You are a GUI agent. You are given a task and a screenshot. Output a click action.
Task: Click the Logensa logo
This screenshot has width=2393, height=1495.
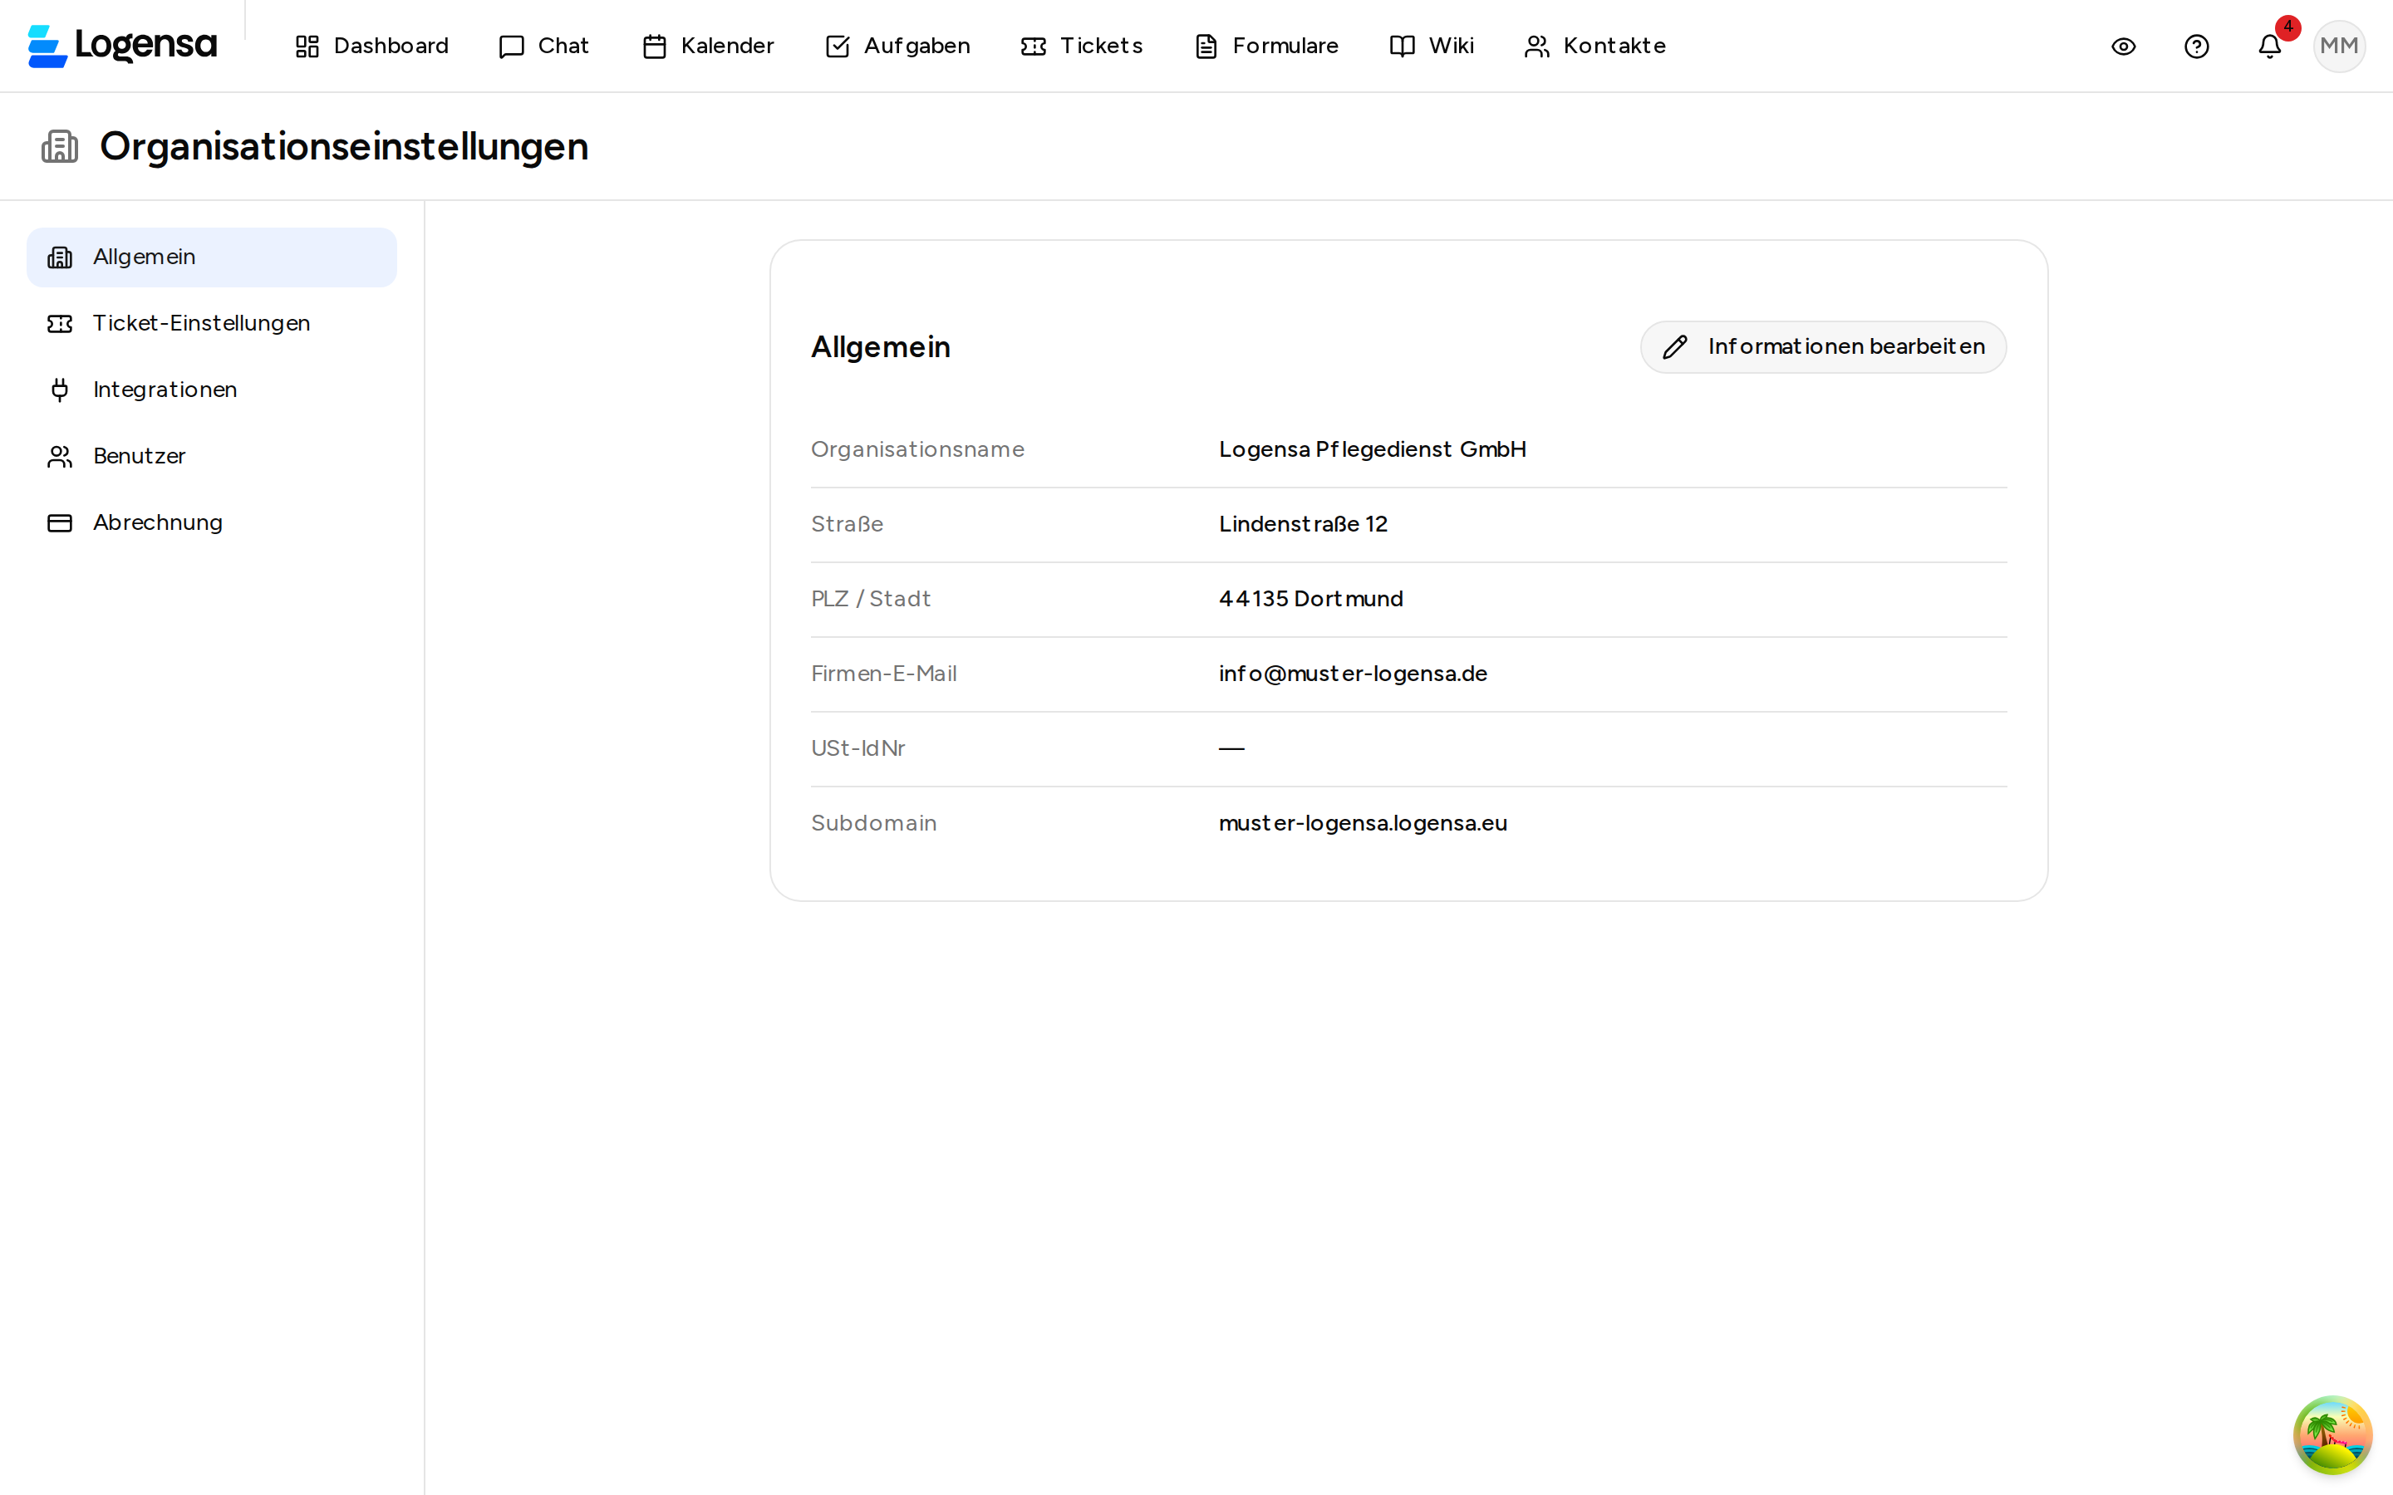[x=121, y=46]
